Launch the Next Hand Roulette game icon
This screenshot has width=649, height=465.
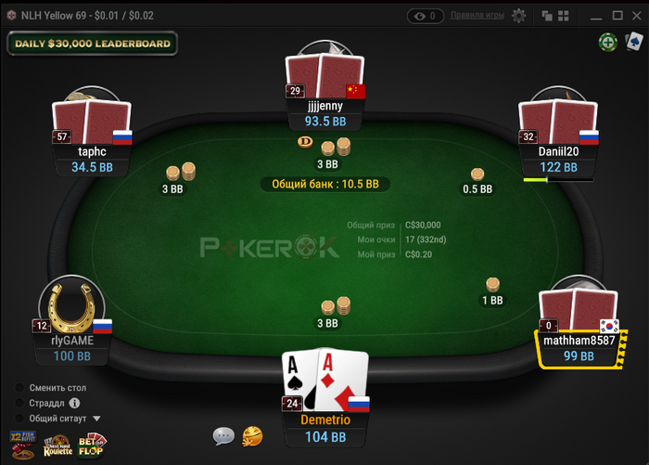click(57, 446)
